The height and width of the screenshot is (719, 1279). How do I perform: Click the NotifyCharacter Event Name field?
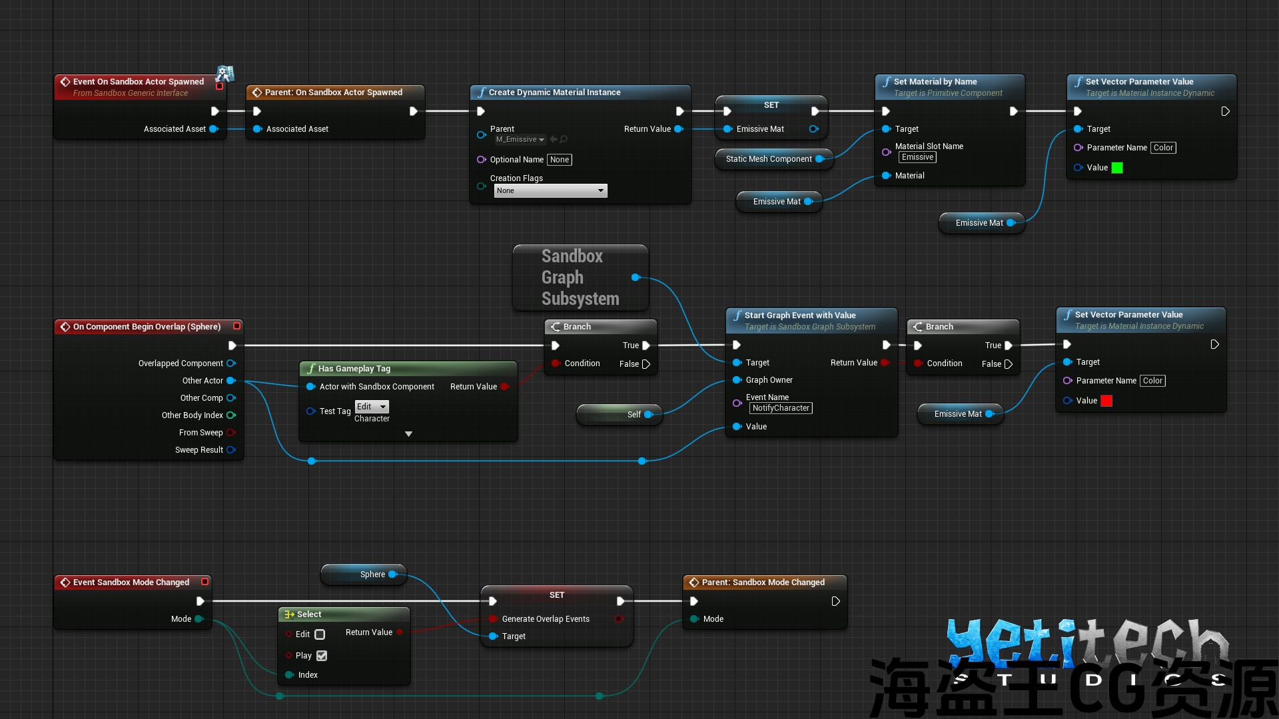[781, 408]
